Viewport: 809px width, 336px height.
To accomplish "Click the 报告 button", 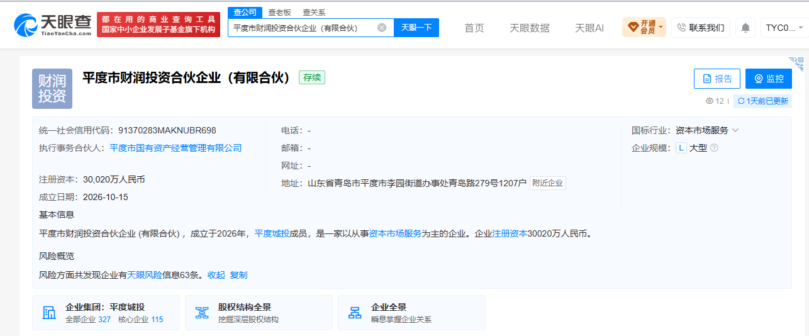I will pyautogui.click(x=717, y=79).
